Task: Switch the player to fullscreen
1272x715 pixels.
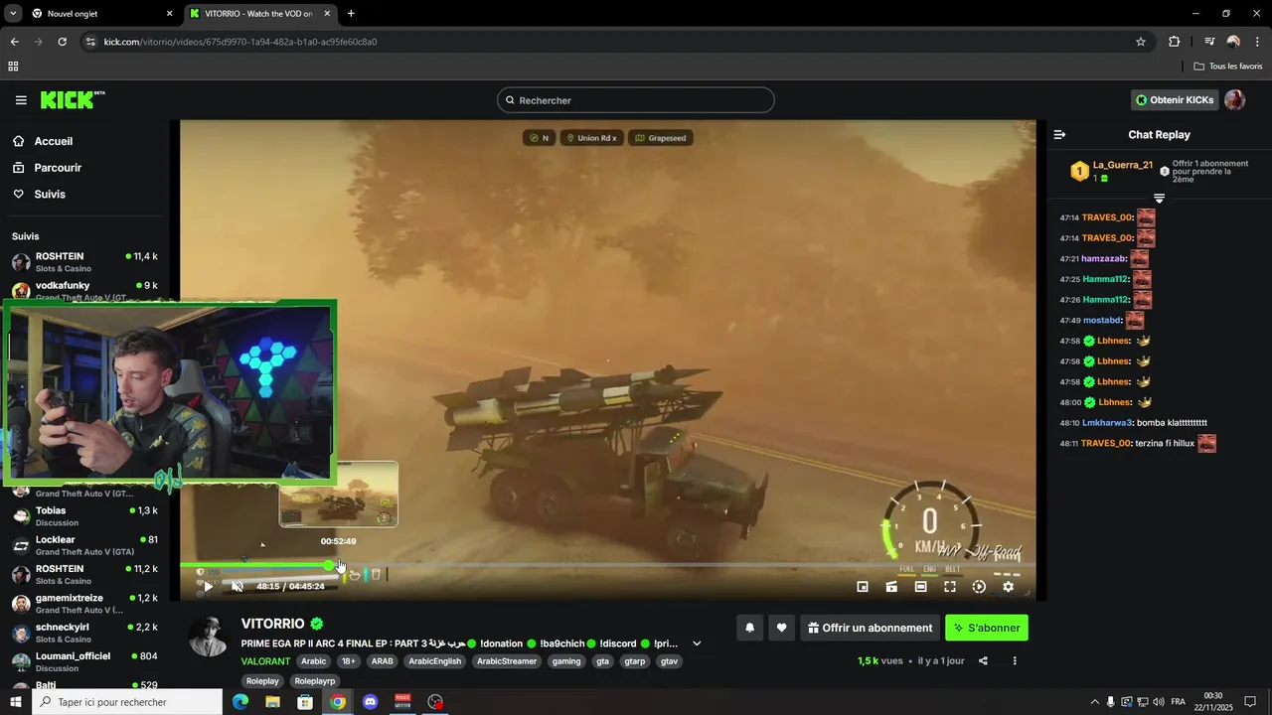Action: point(950,587)
